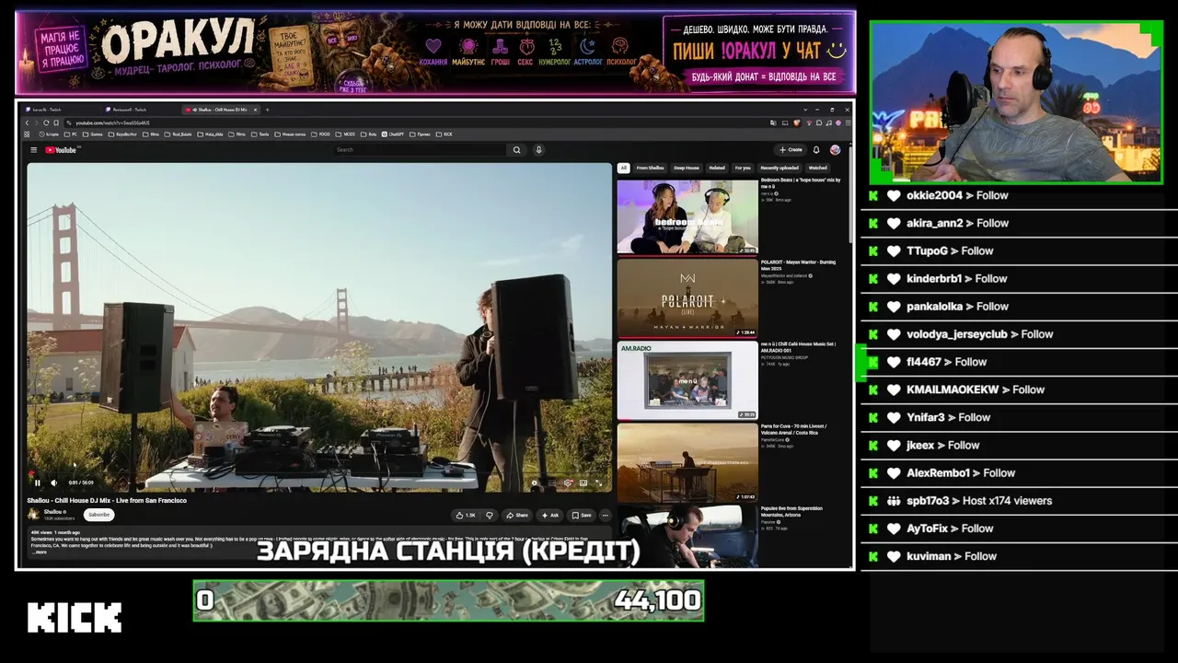Enter fullscreen mode on the video

pos(599,483)
